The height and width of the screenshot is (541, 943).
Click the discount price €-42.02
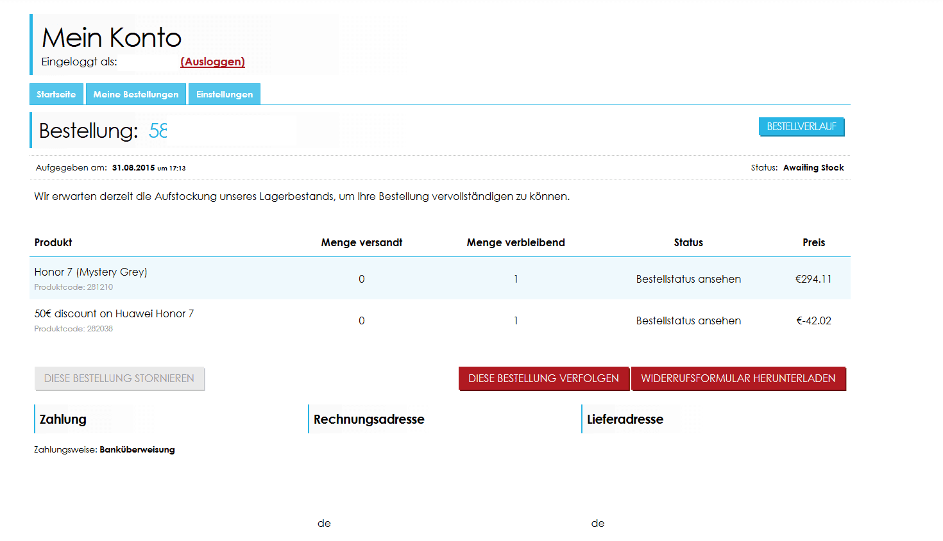(813, 320)
